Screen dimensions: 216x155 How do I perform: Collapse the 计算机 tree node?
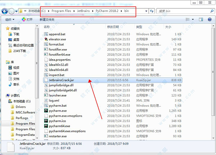click(3, 96)
